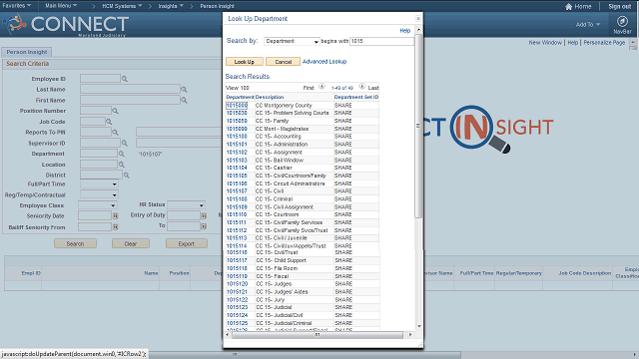639x359 pixels.
Task: Select department 1015104 CC 15- Cashier
Action: (x=237, y=168)
